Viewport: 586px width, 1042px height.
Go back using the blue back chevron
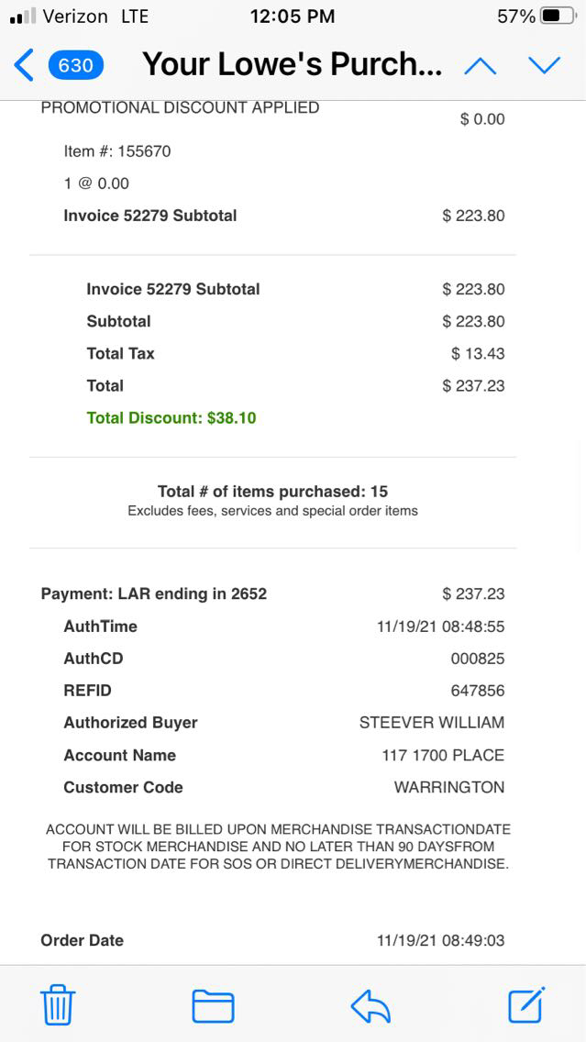(x=24, y=65)
